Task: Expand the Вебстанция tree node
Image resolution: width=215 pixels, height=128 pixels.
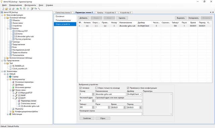Action: [x=8, y=114]
